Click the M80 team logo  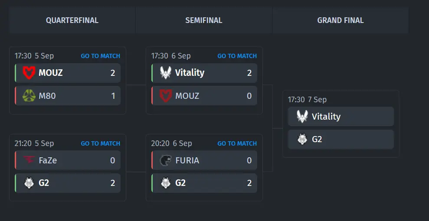pos(29,96)
